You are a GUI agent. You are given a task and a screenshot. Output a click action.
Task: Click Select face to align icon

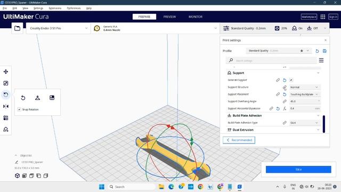coord(52,98)
